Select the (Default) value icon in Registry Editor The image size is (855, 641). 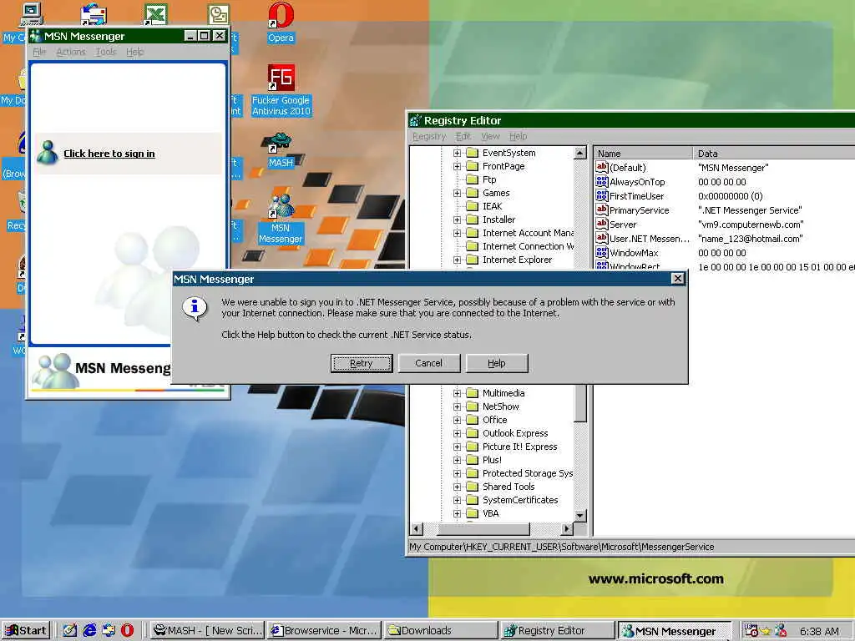coord(602,167)
